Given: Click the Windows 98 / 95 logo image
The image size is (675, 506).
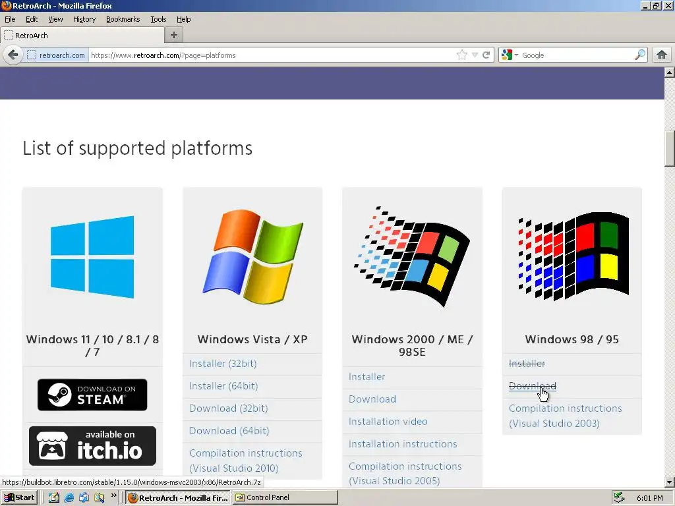Looking at the screenshot, I should coord(573,256).
